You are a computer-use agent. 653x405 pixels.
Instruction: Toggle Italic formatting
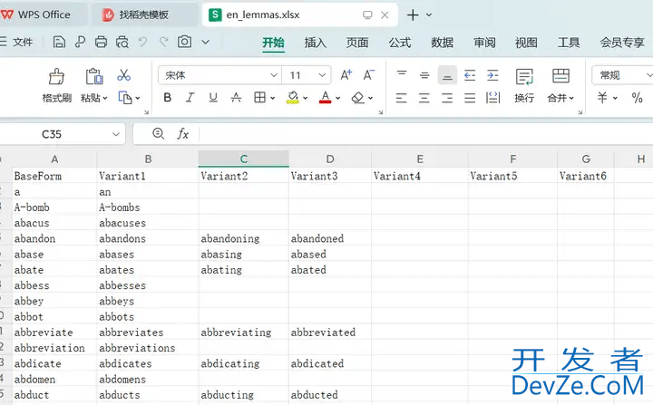click(x=190, y=98)
